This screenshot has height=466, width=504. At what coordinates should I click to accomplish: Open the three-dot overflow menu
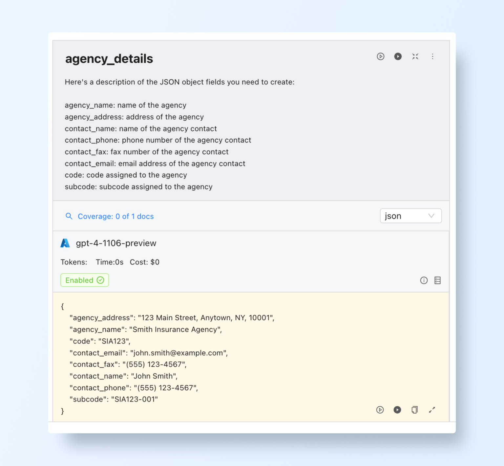pyautogui.click(x=432, y=56)
